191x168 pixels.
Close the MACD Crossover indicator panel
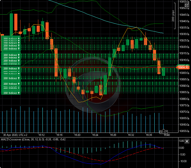pyautogui.click(x=187, y=141)
